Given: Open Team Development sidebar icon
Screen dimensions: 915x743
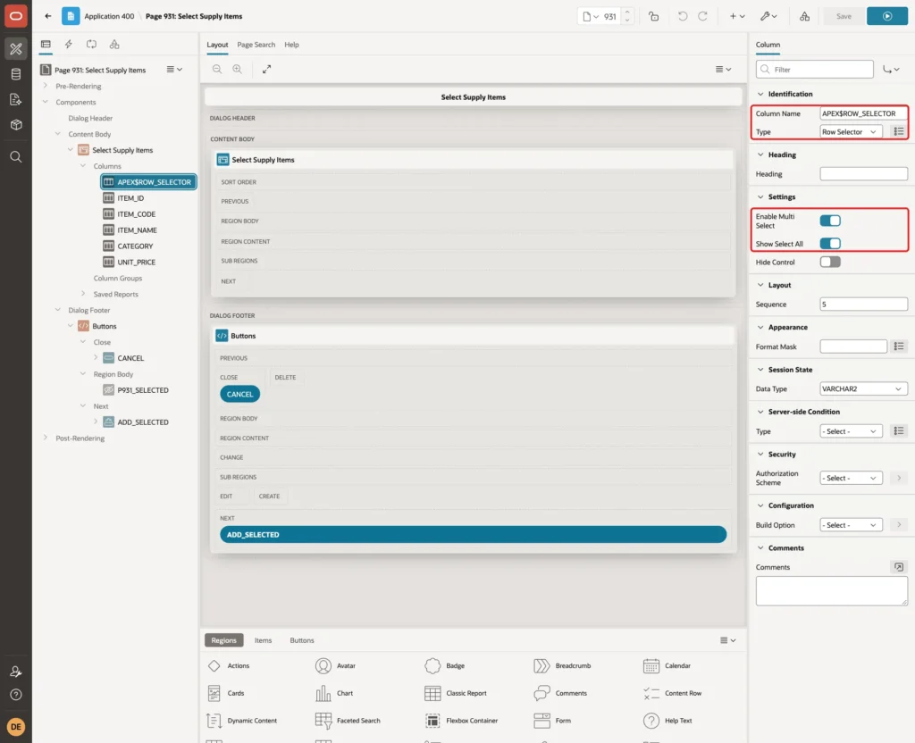Looking at the screenshot, I should point(16,99).
